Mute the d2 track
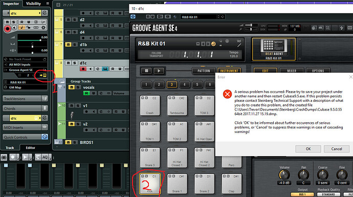The image size is (353, 197). pos(68,19)
